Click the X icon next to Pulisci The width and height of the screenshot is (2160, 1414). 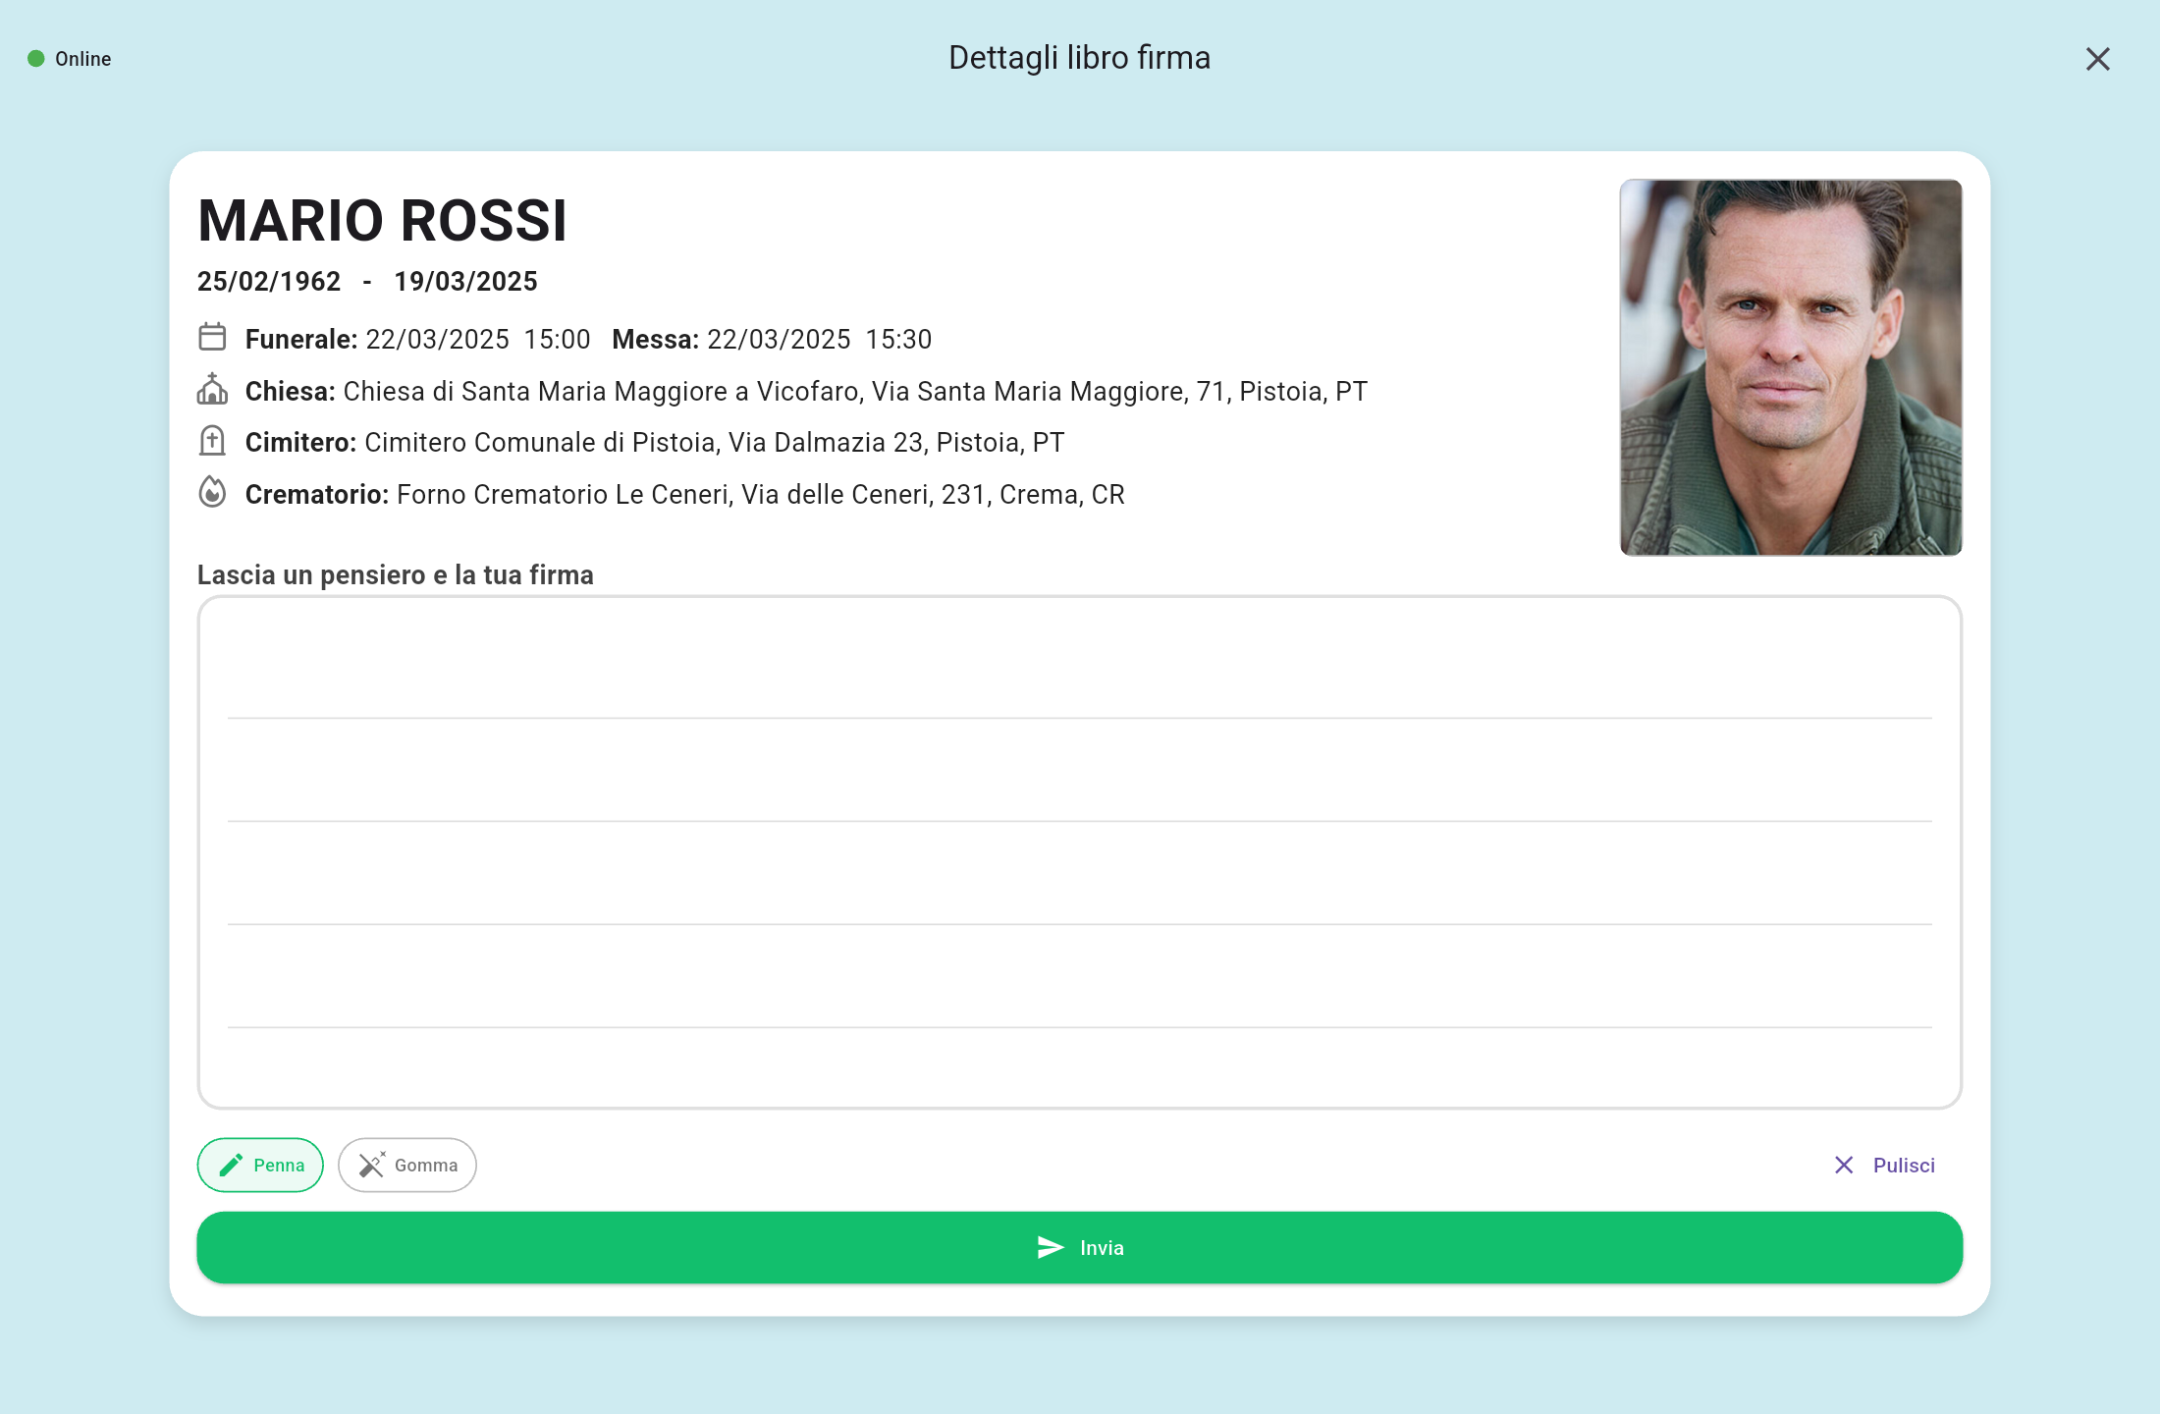pos(1844,1165)
